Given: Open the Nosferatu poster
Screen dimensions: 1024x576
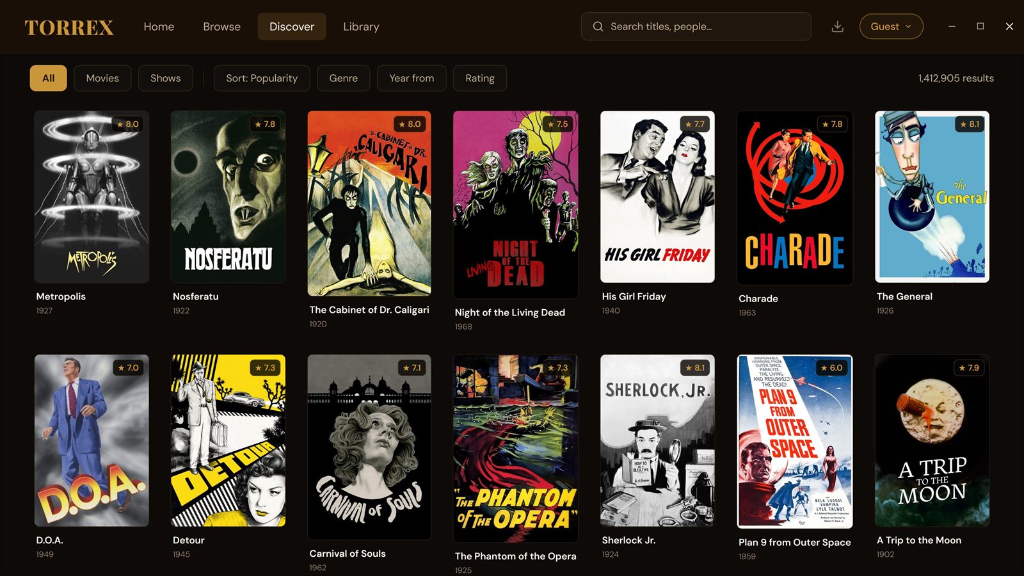Looking at the screenshot, I should (228, 196).
